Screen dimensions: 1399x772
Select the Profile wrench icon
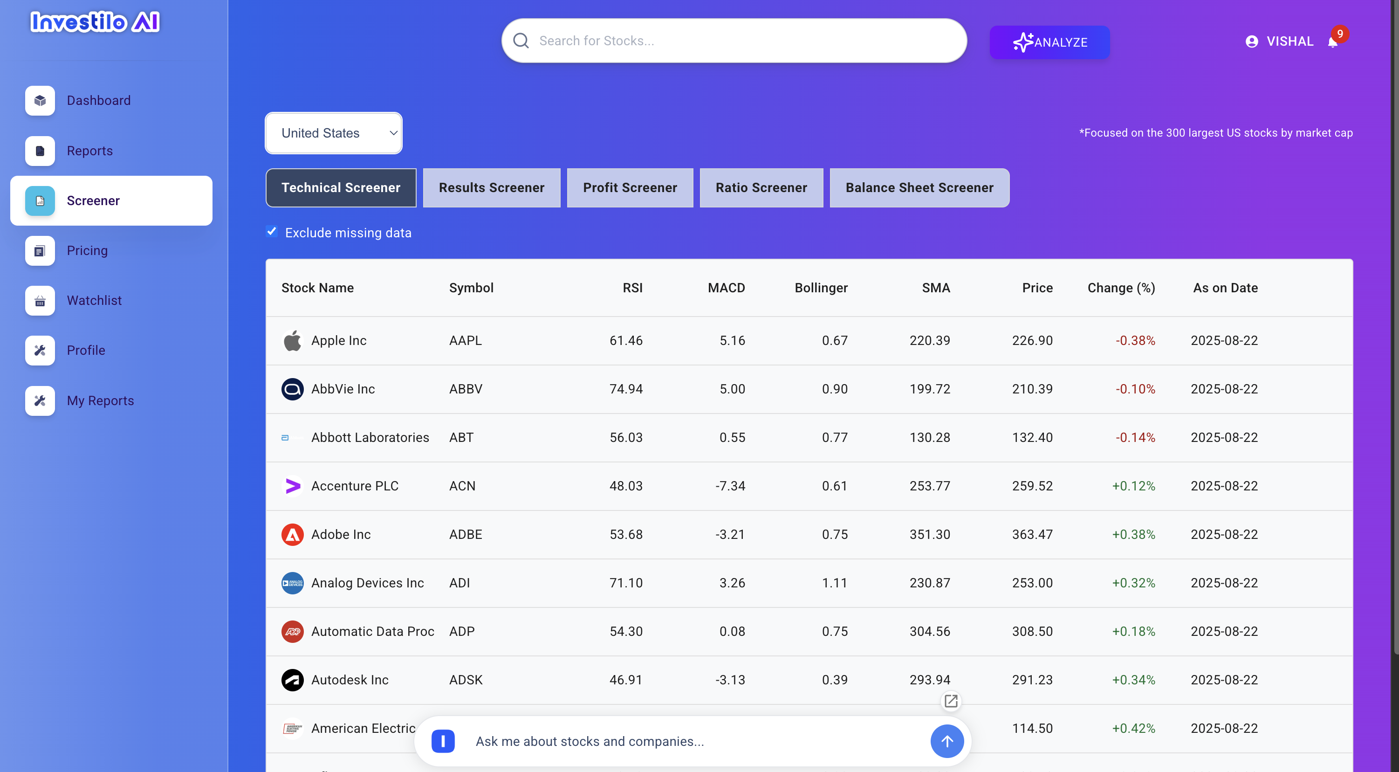[40, 351]
